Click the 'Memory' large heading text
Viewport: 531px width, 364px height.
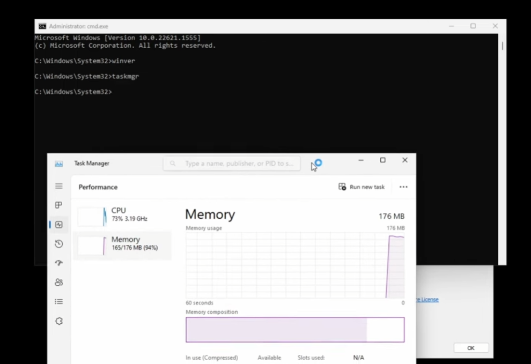[210, 214]
